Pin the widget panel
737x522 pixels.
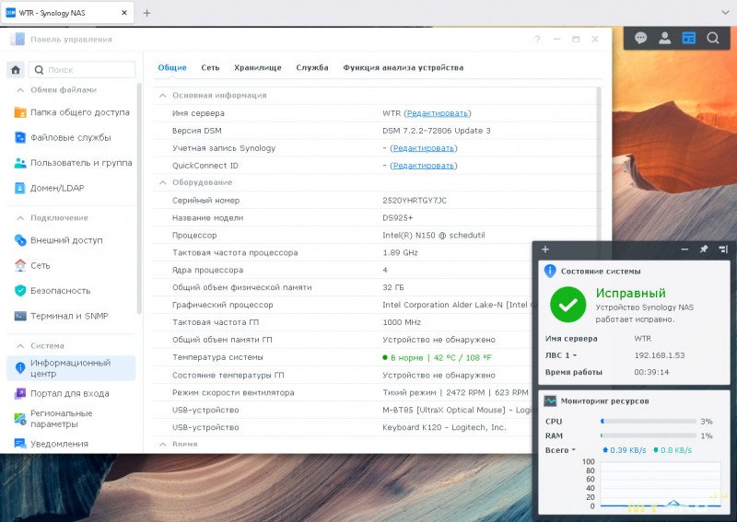tap(704, 249)
